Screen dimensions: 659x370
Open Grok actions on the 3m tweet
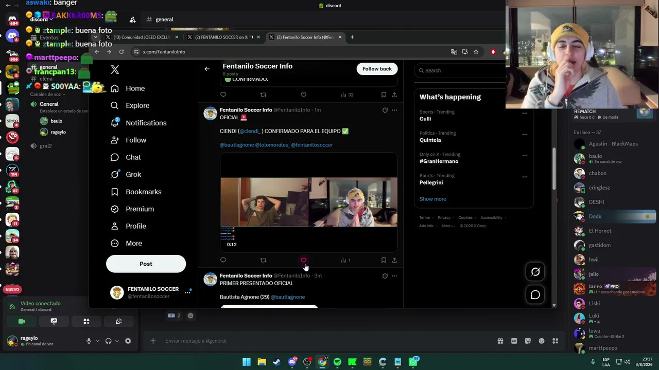(385, 276)
